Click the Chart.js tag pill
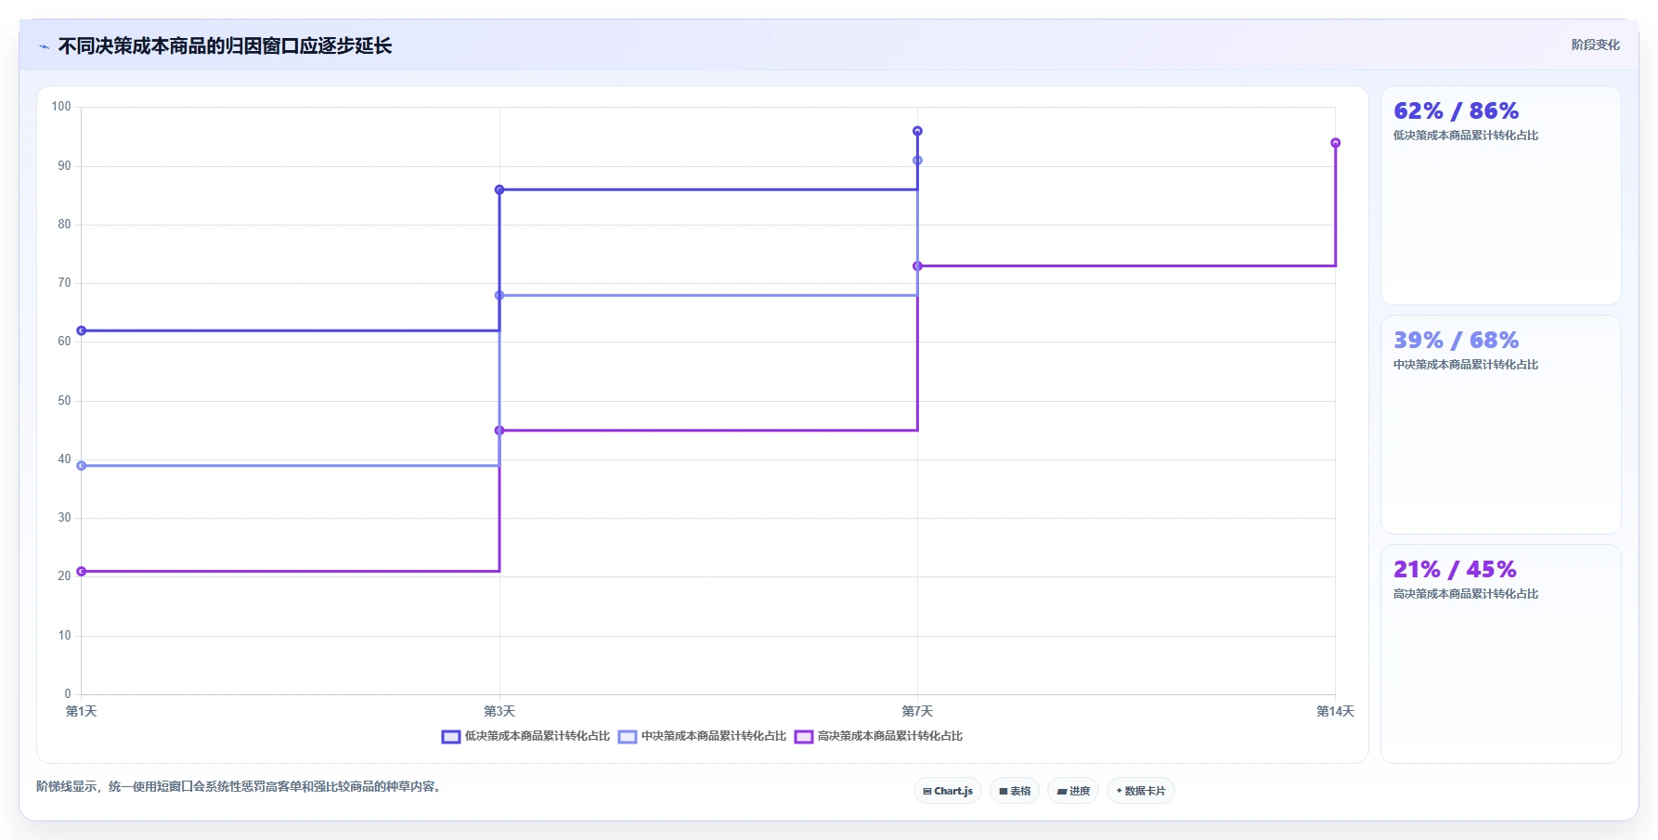This screenshot has height=840, width=1658. pyautogui.click(x=948, y=791)
